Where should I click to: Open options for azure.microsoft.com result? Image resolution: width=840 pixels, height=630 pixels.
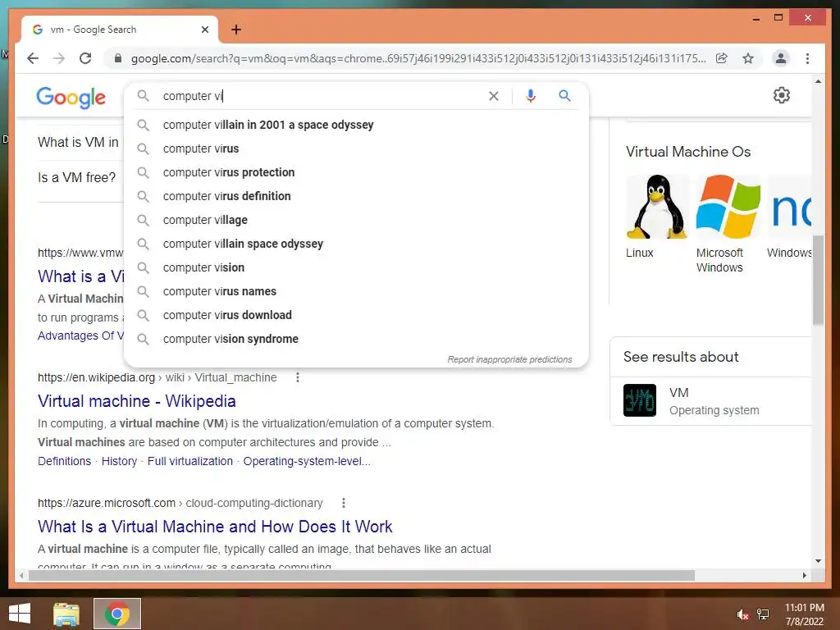tap(344, 503)
